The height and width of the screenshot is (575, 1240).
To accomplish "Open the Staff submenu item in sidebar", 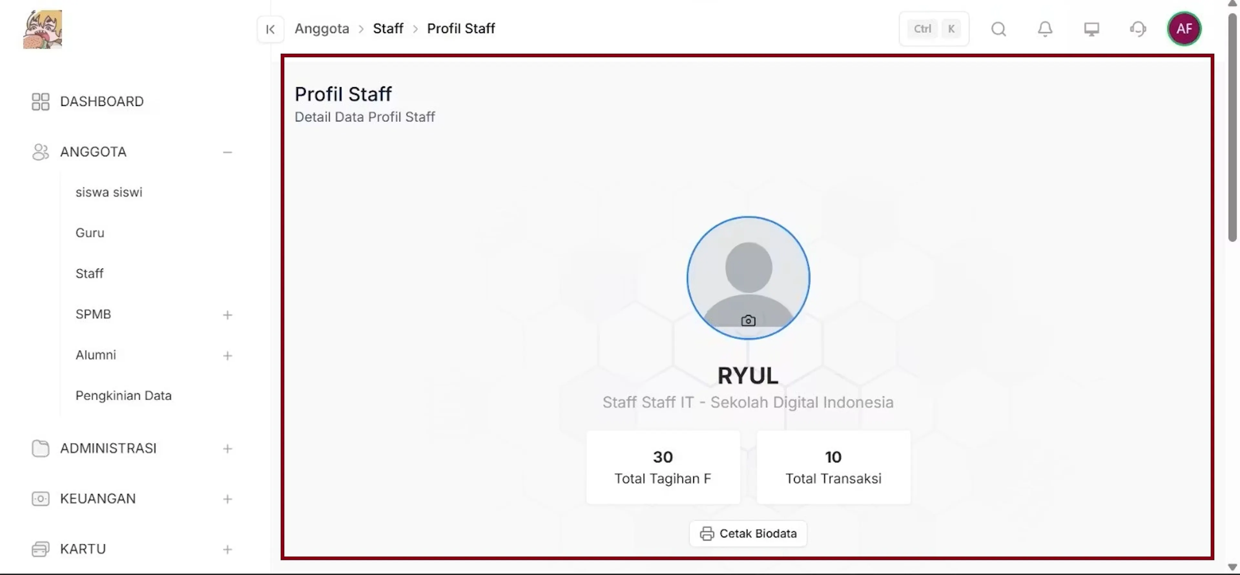I will click(x=89, y=274).
